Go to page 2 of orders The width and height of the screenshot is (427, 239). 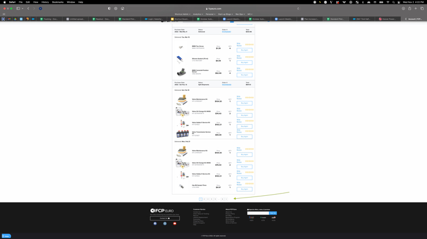pos(204,199)
